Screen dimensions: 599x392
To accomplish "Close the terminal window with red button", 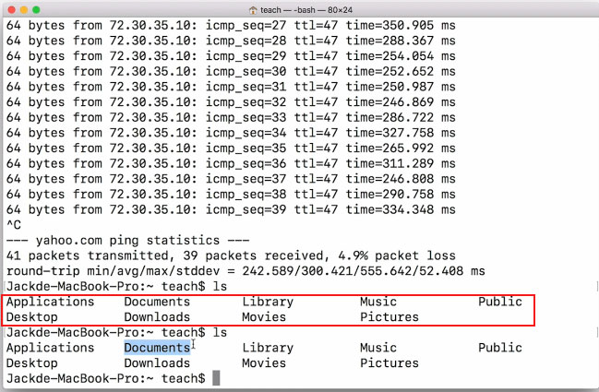I will (12, 8).
